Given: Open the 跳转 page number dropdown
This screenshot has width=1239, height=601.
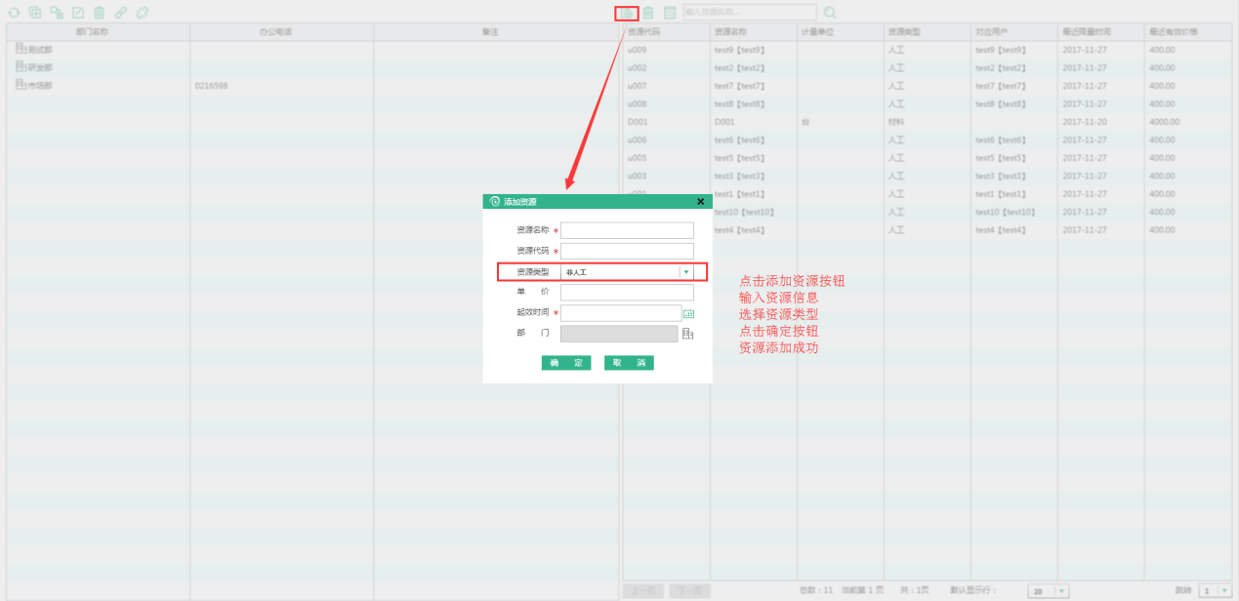Looking at the screenshot, I should click(1222, 590).
